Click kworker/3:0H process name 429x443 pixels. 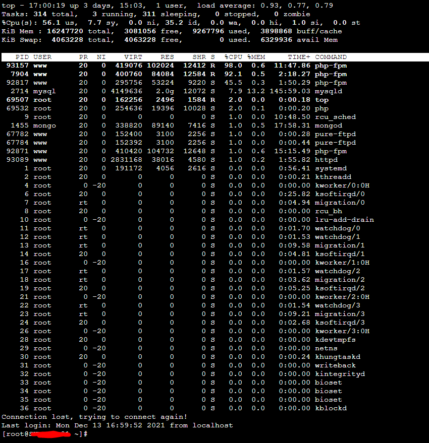pos(342,331)
